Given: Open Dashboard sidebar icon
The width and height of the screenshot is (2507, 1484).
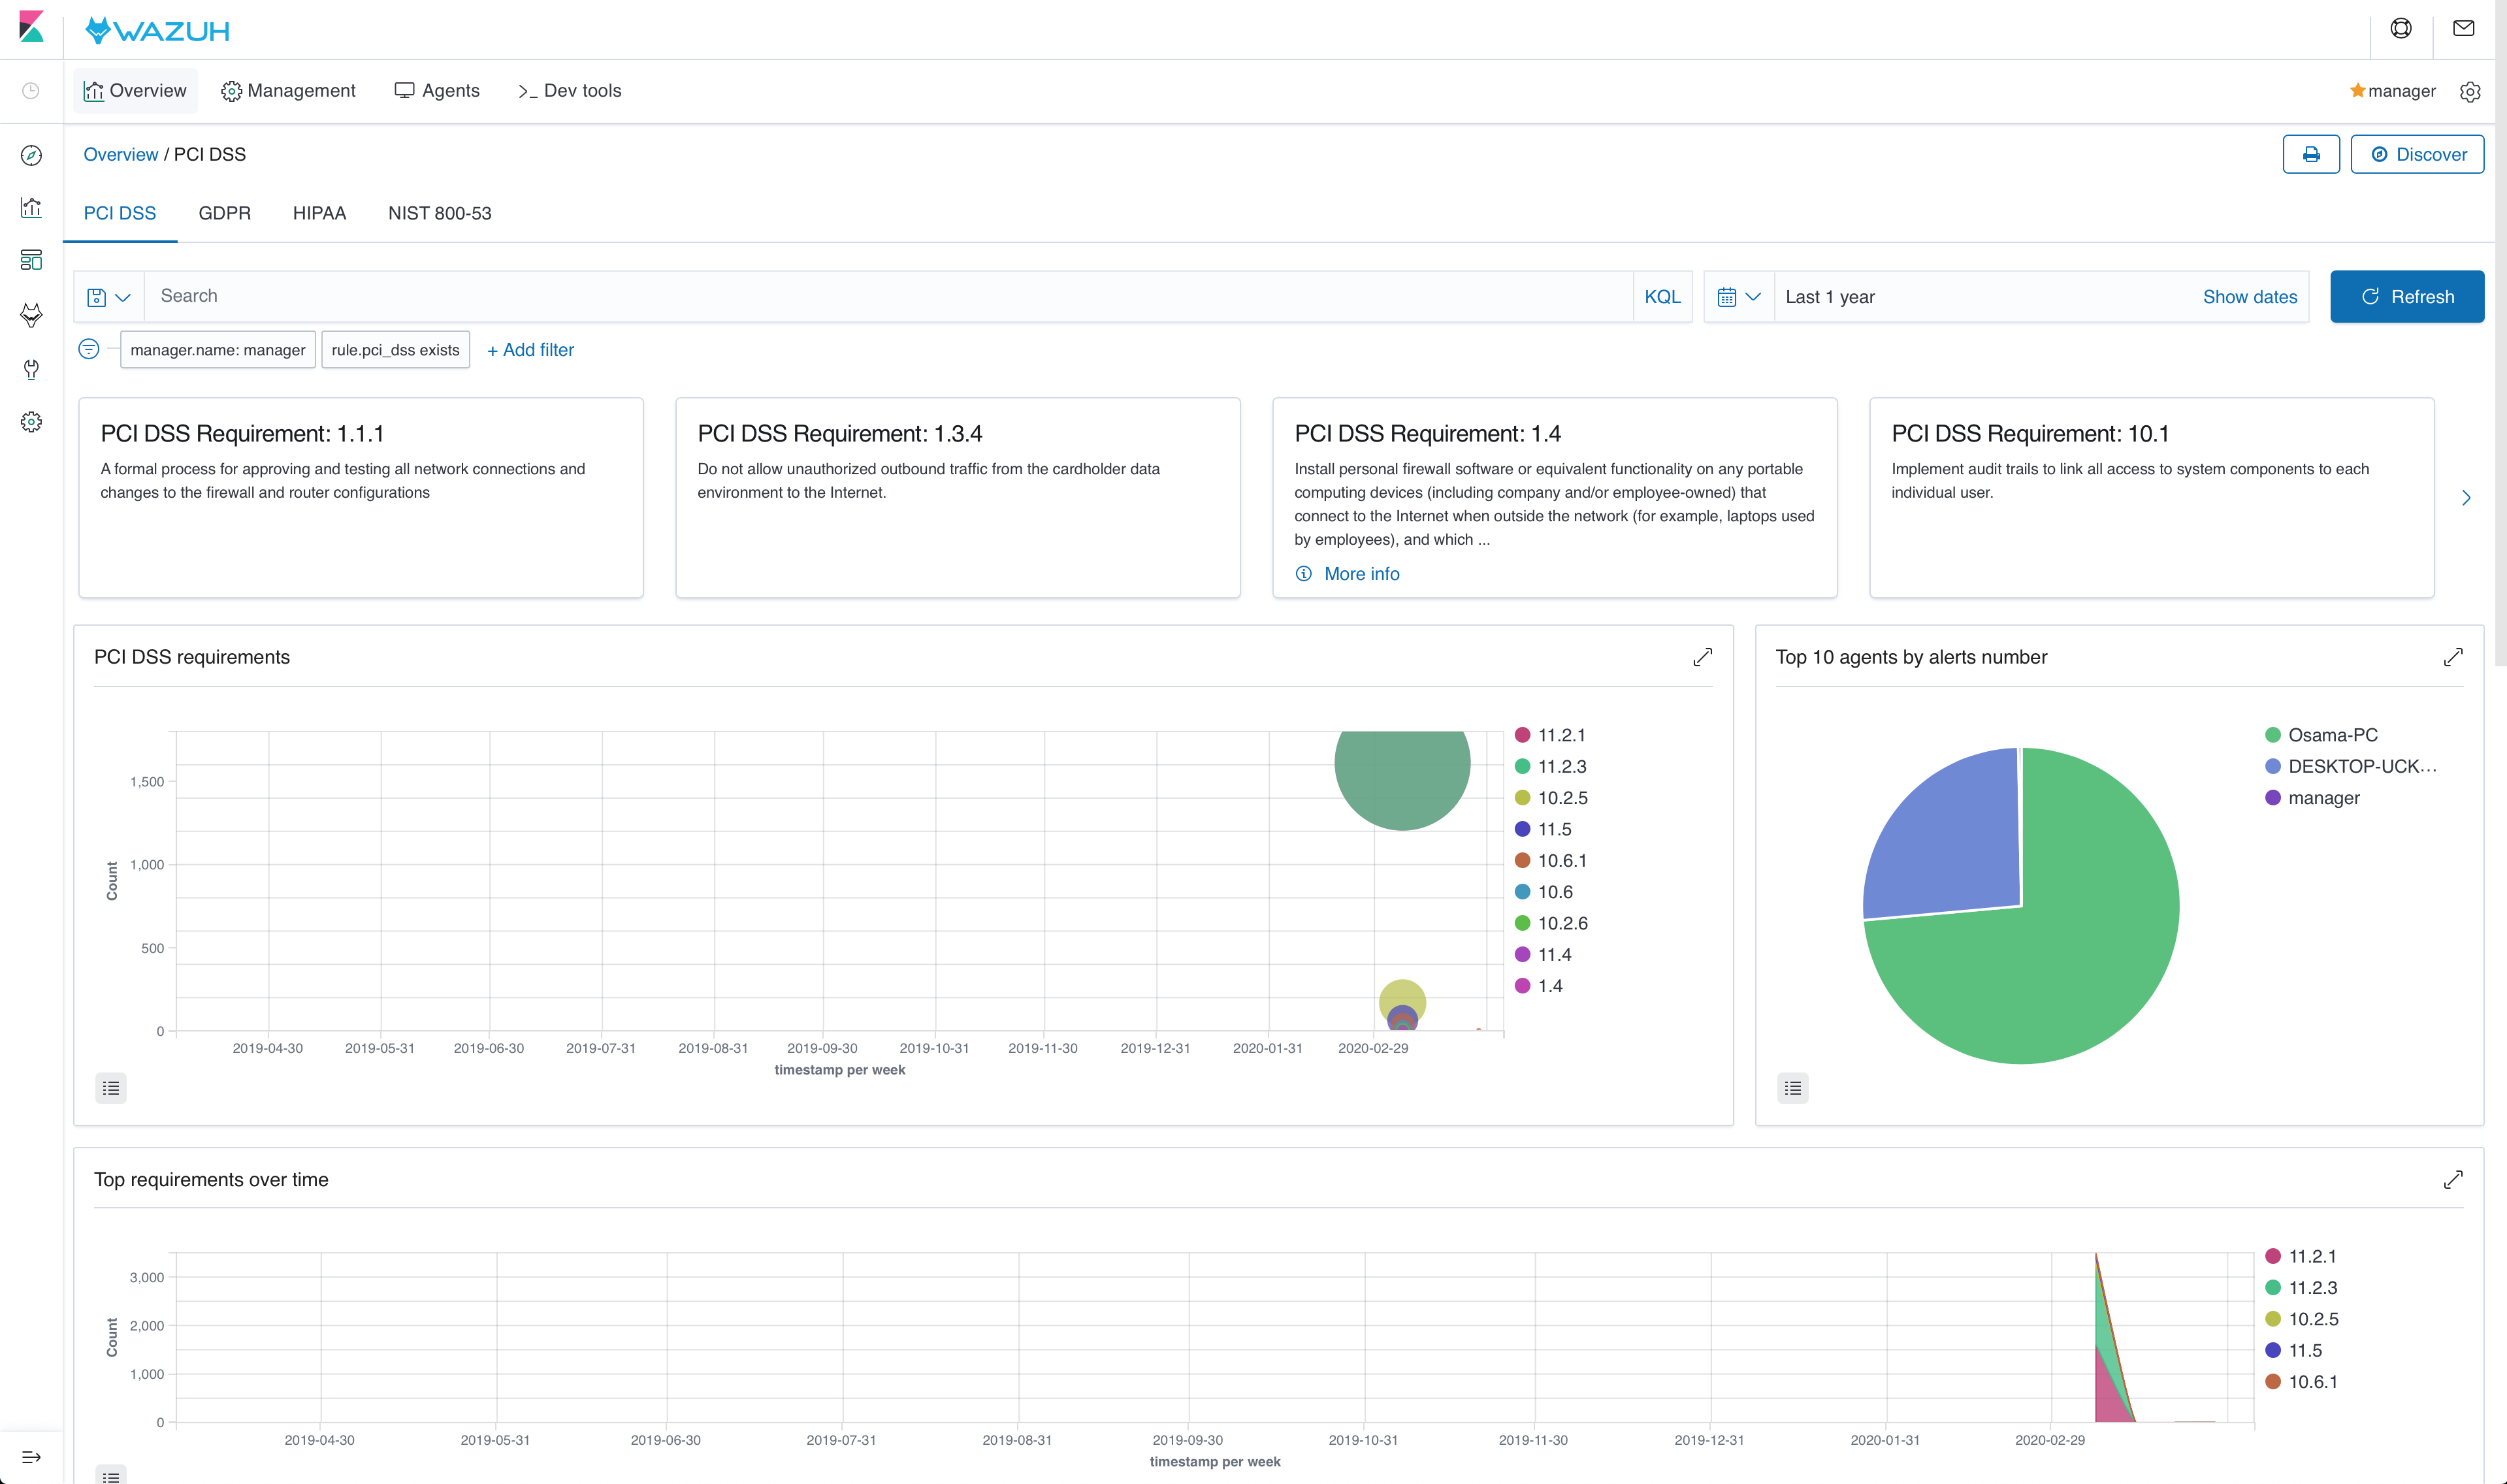Looking at the screenshot, I should click(x=31, y=260).
